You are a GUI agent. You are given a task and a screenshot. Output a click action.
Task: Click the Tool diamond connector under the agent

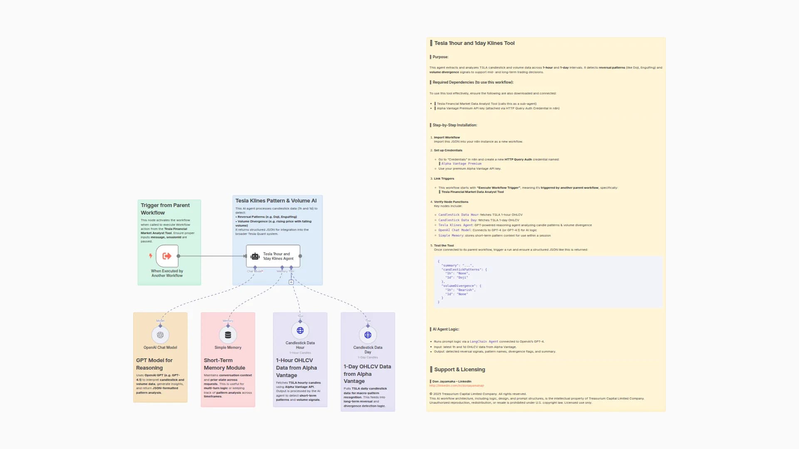291,267
